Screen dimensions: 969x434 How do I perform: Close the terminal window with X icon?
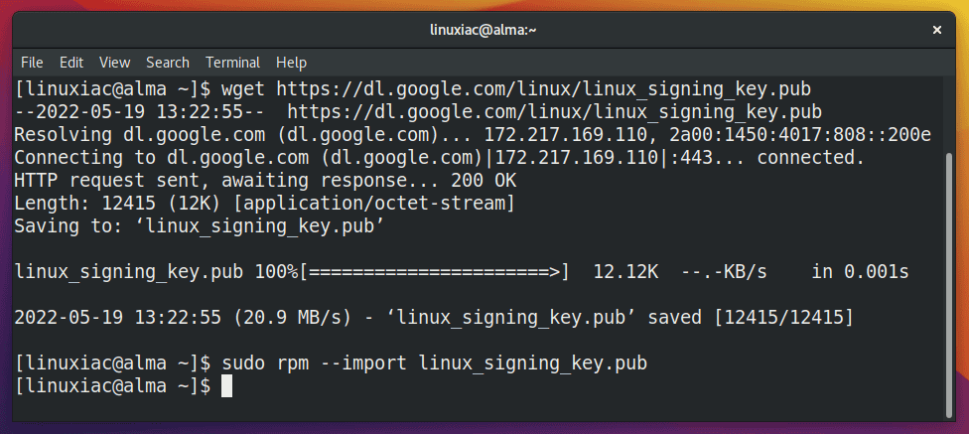pos(937,30)
